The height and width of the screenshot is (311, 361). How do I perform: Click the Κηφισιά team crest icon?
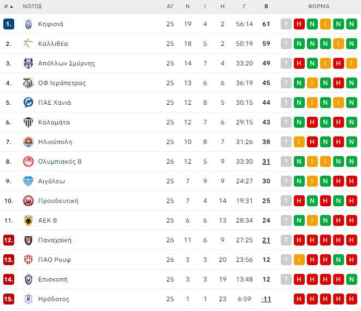tap(28, 24)
